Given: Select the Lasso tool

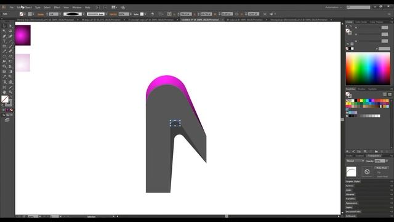Looking at the screenshot, I should click(10, 31).
